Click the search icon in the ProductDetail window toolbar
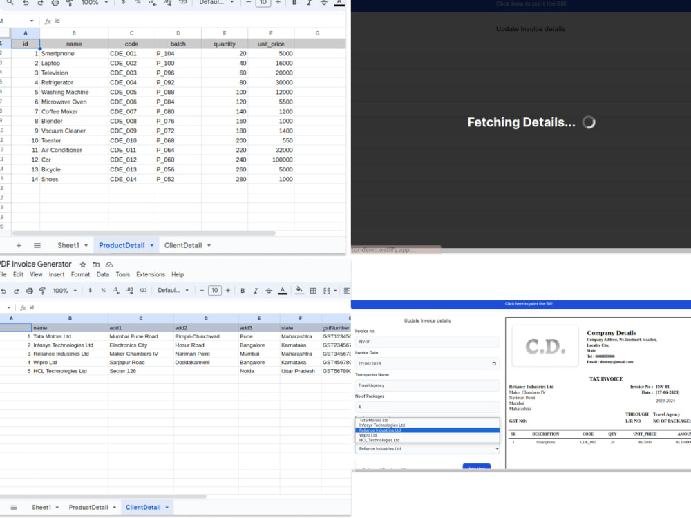The image size is (691, 518). (x=10, y=3)
